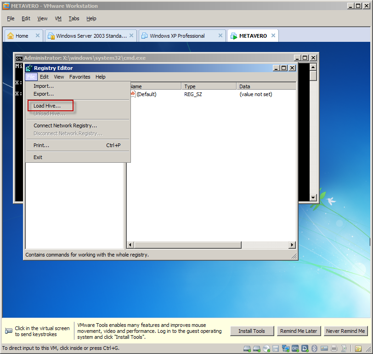Minimize the Registry Editor window
This screenshot has width=373, height=354.
(276, 68)
